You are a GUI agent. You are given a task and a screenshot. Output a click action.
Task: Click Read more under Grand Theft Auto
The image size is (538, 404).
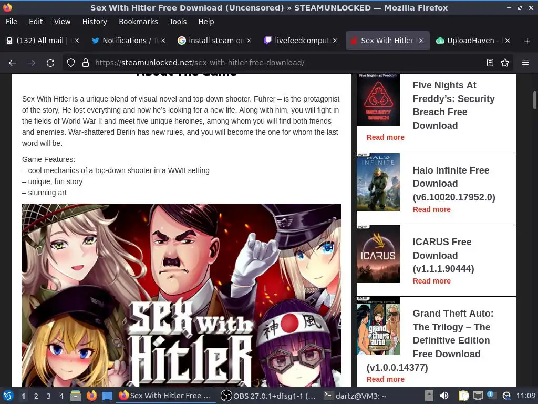point(385,379)
